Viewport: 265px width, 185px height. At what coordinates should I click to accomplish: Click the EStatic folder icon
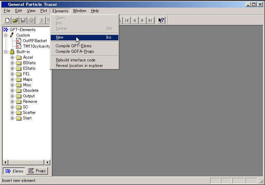[x=19, y=68]
